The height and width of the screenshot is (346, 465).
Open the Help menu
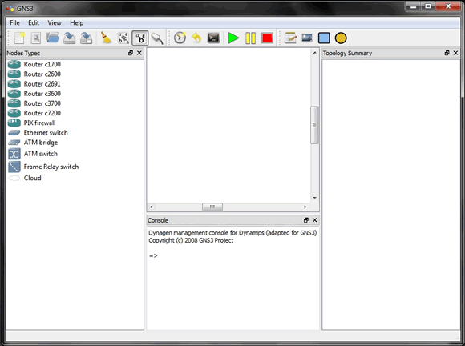(x=76, y=22)
